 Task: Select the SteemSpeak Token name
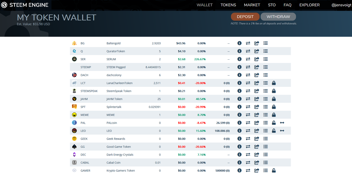[x=119, y=91]
